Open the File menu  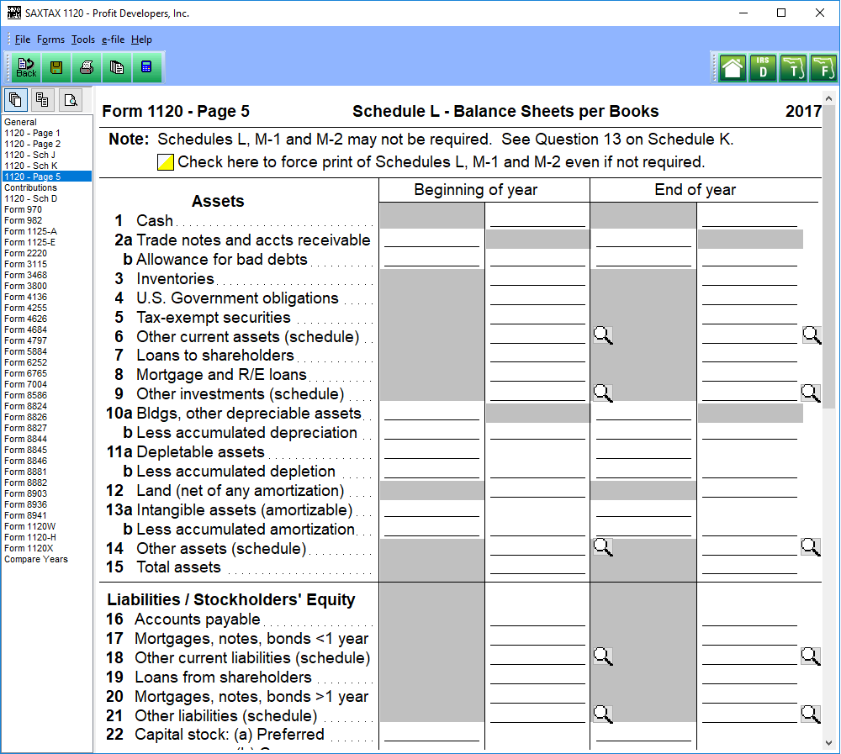tap(23, 40)
